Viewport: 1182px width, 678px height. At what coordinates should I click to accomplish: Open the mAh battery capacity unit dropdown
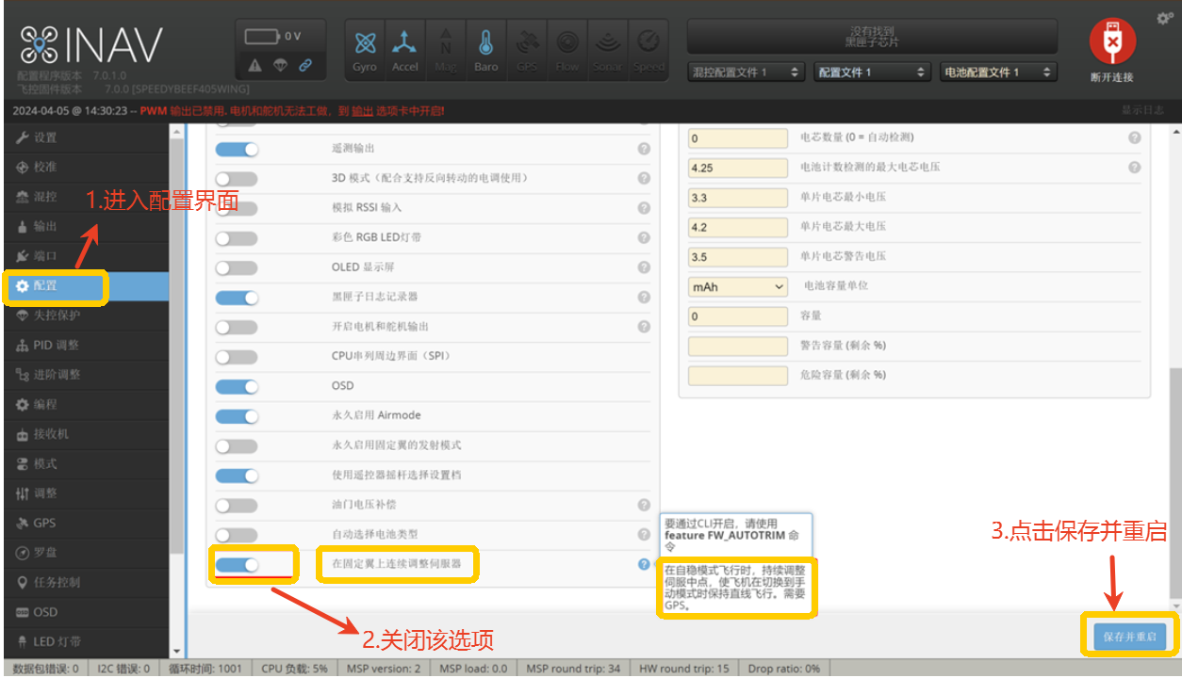pos(738,286)
